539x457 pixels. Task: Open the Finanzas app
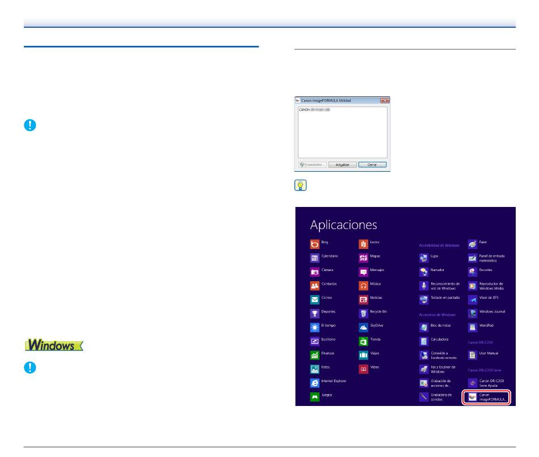(x=322, y=355)
